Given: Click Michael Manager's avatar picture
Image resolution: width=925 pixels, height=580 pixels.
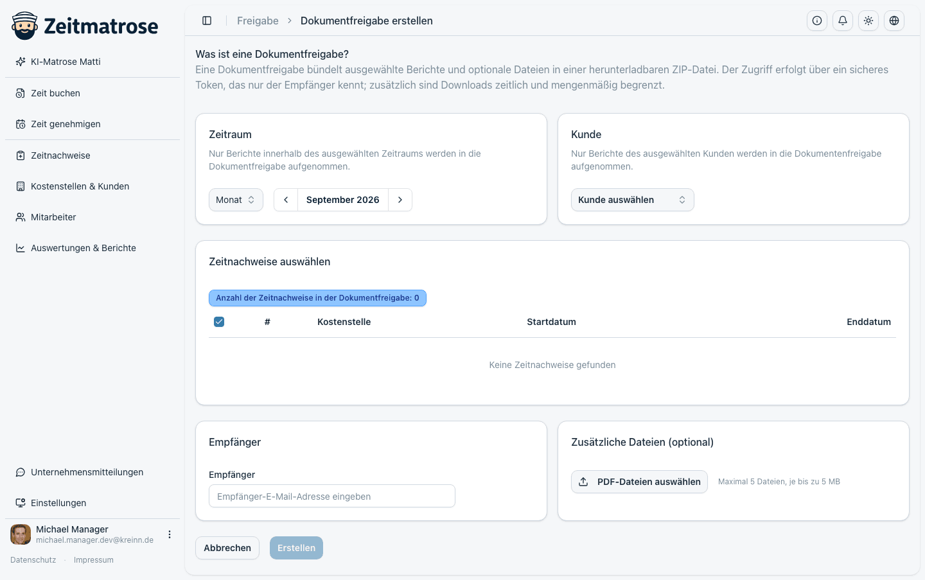Looking at the screenshot, I should (21, 534).
